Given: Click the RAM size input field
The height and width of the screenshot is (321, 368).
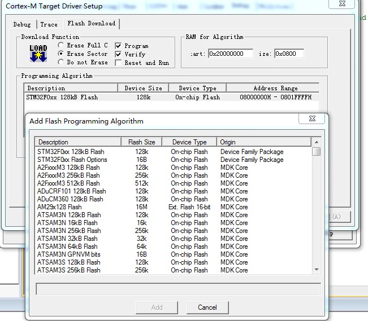Looking at the screenshot, I should pos(289,54).
